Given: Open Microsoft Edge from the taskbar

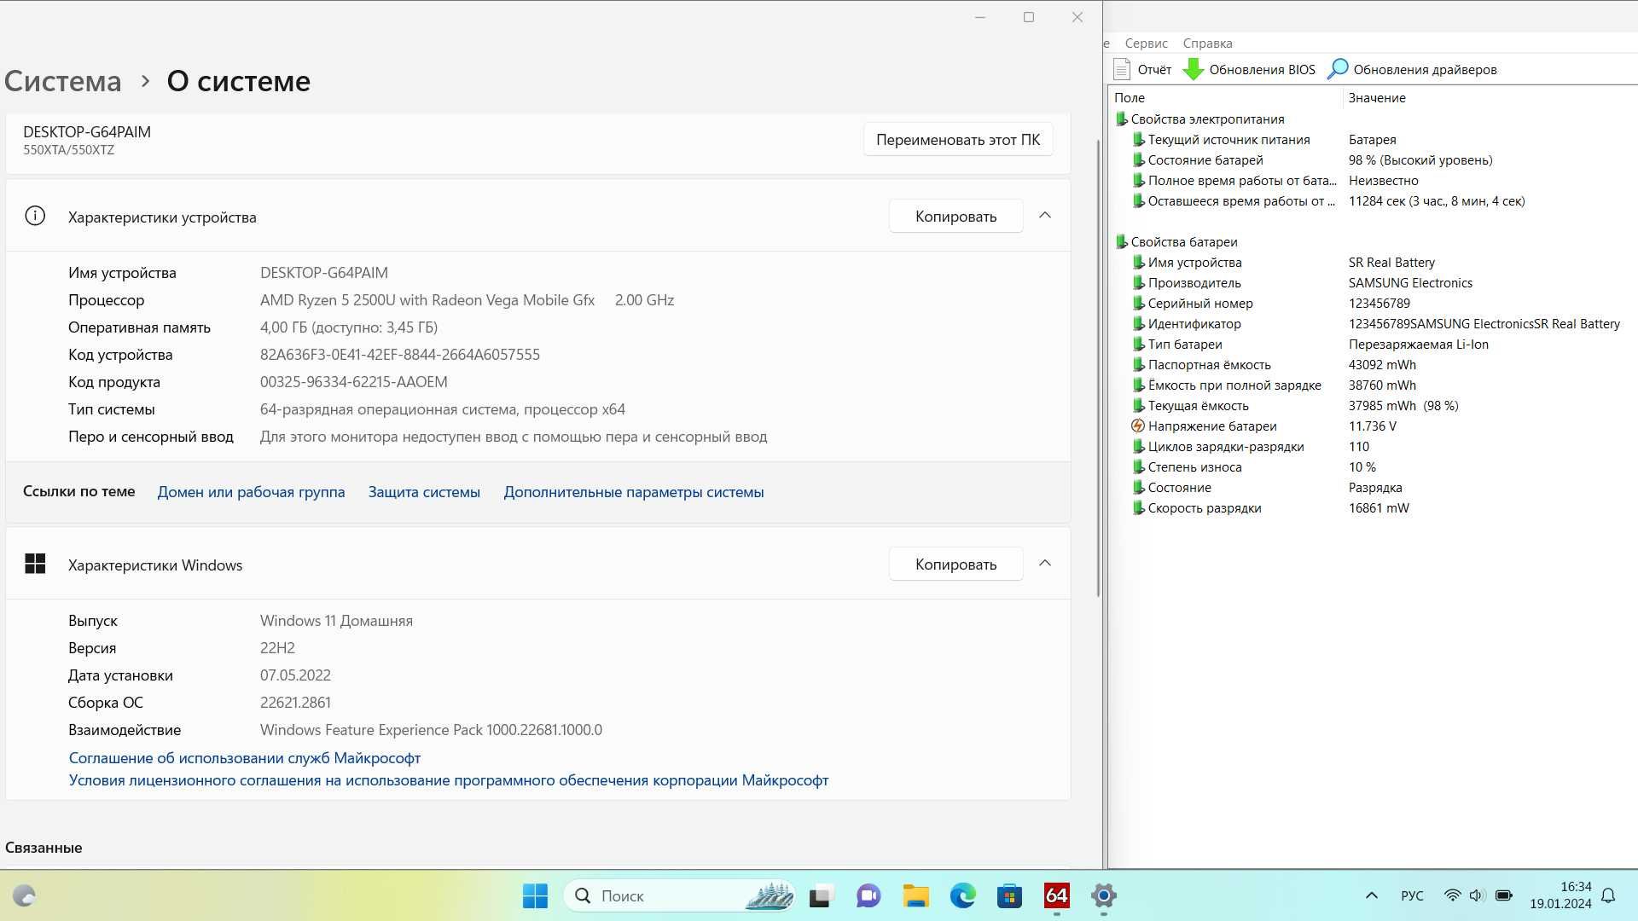Looking at the screenshot, I should (x=962, y=895).
